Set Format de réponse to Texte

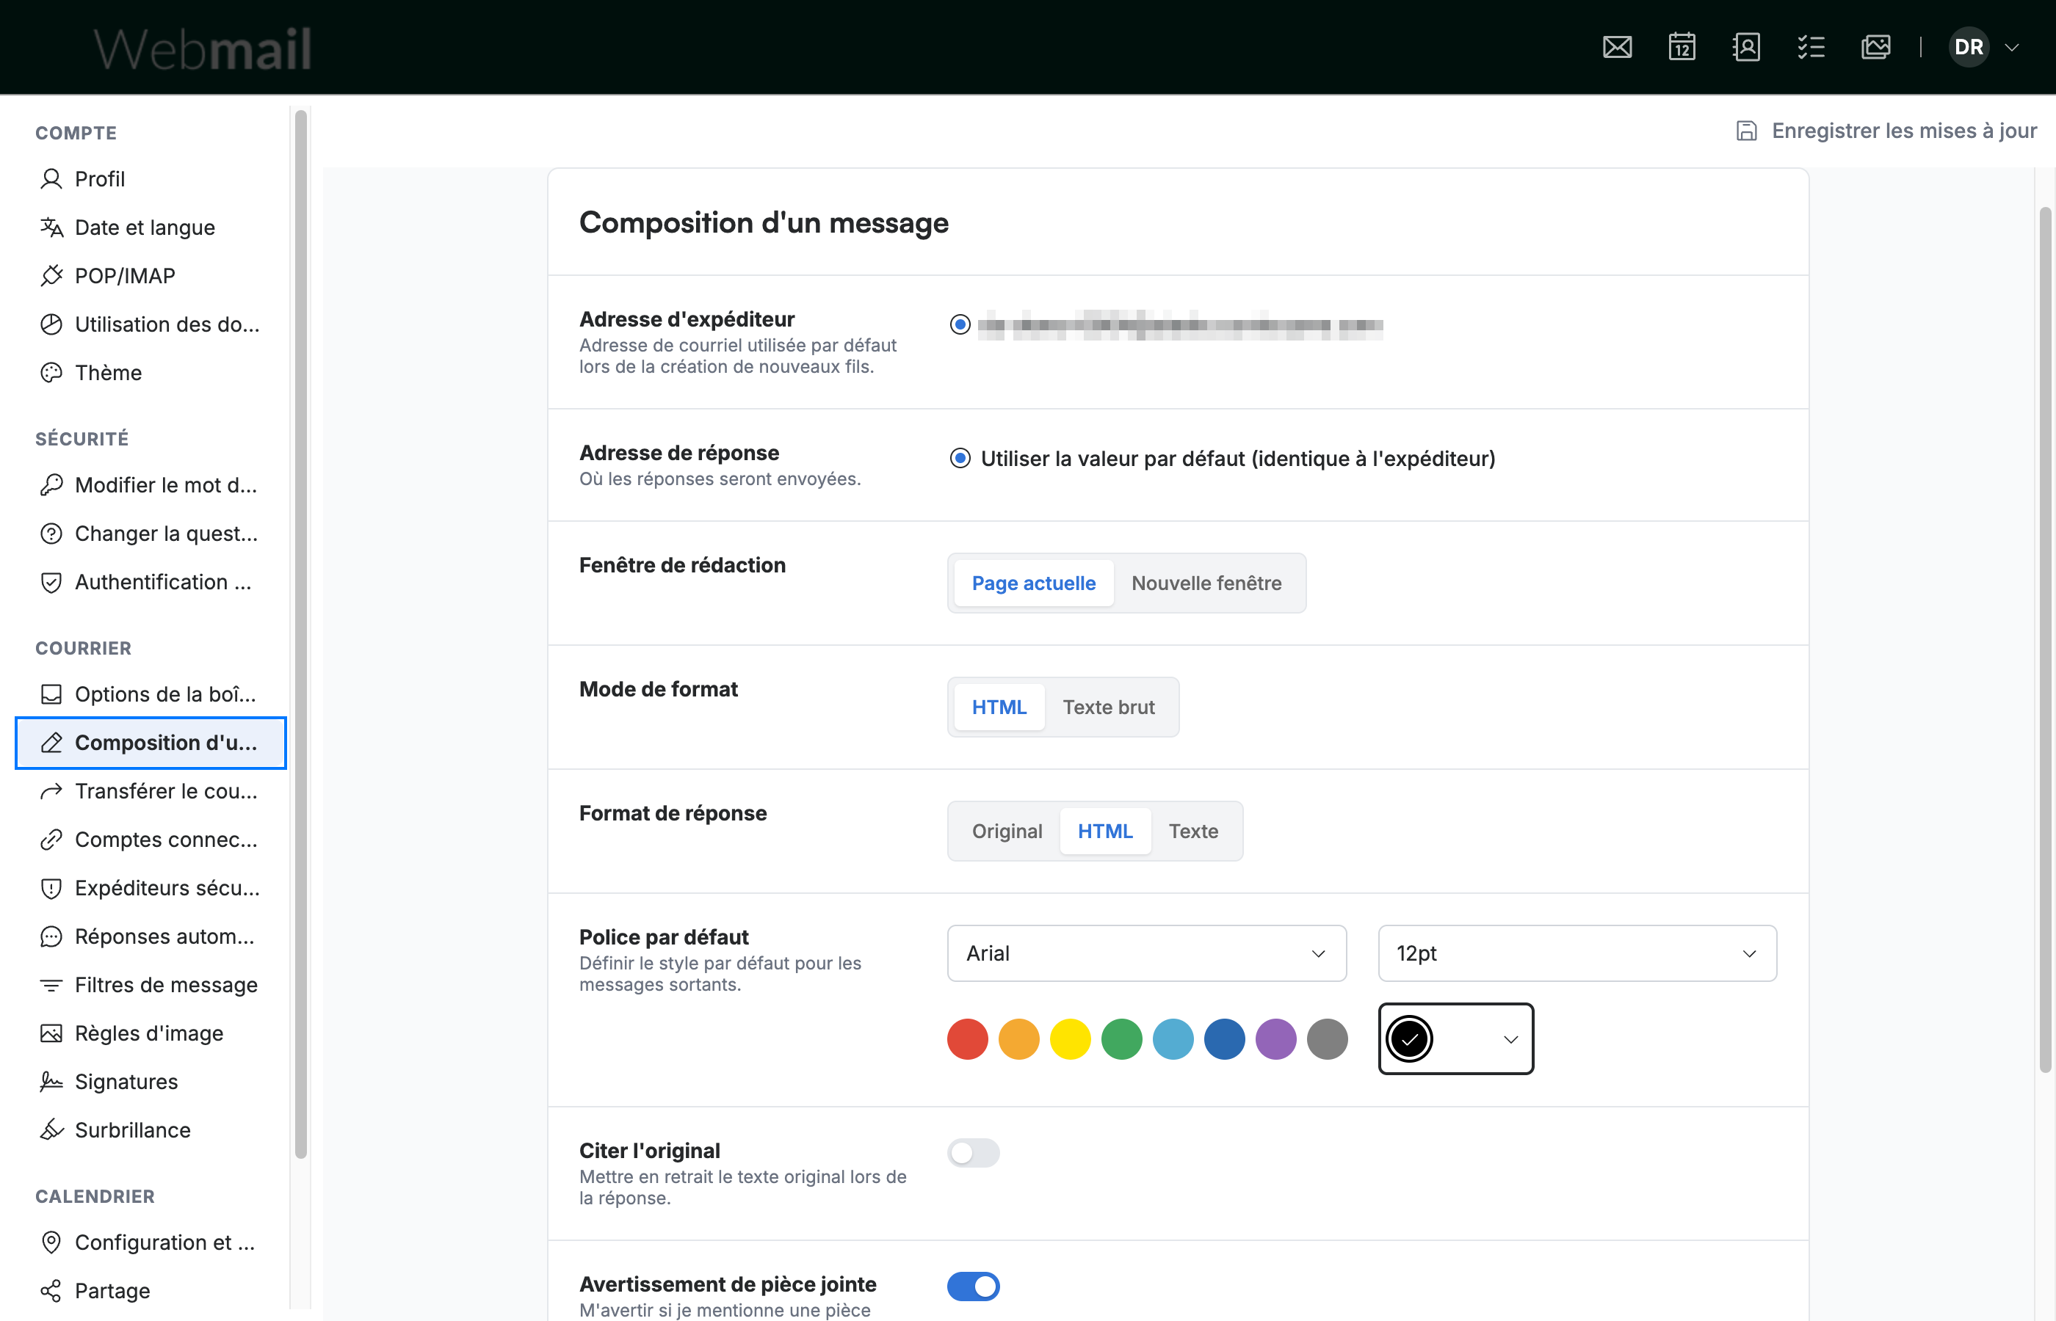click(x=1192, y=831)
